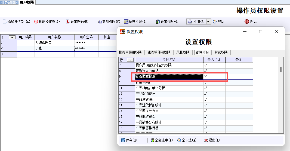Click the Save (保存) disk icon in the dialog
The width and height of the screenshot is (290, 151).
[x=123, y=140]
